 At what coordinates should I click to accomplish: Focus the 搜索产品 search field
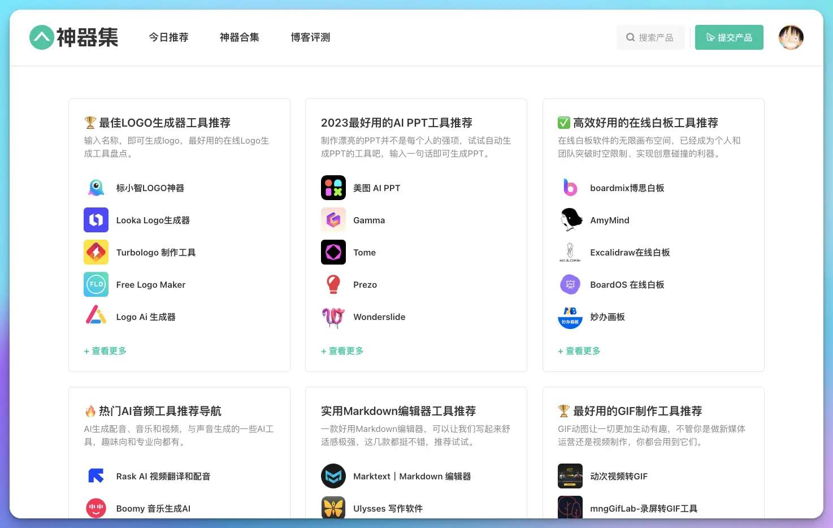(x=650, y=37)
